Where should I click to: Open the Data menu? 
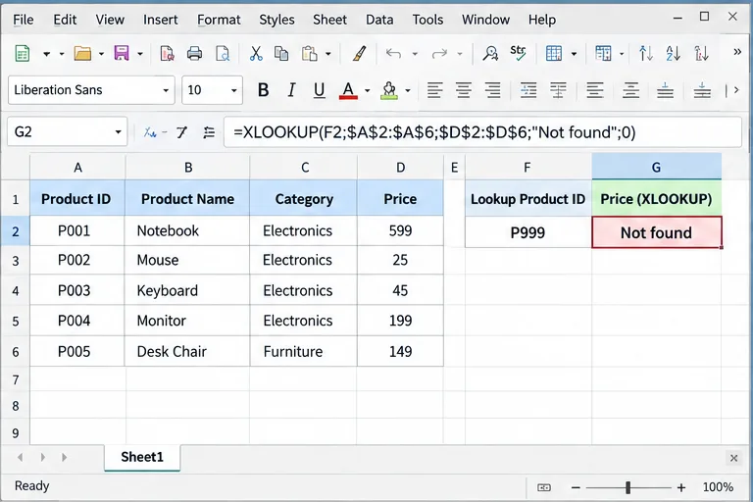coord(379,20)
